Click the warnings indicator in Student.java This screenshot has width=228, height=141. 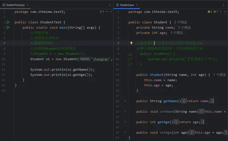click(210, 12)
